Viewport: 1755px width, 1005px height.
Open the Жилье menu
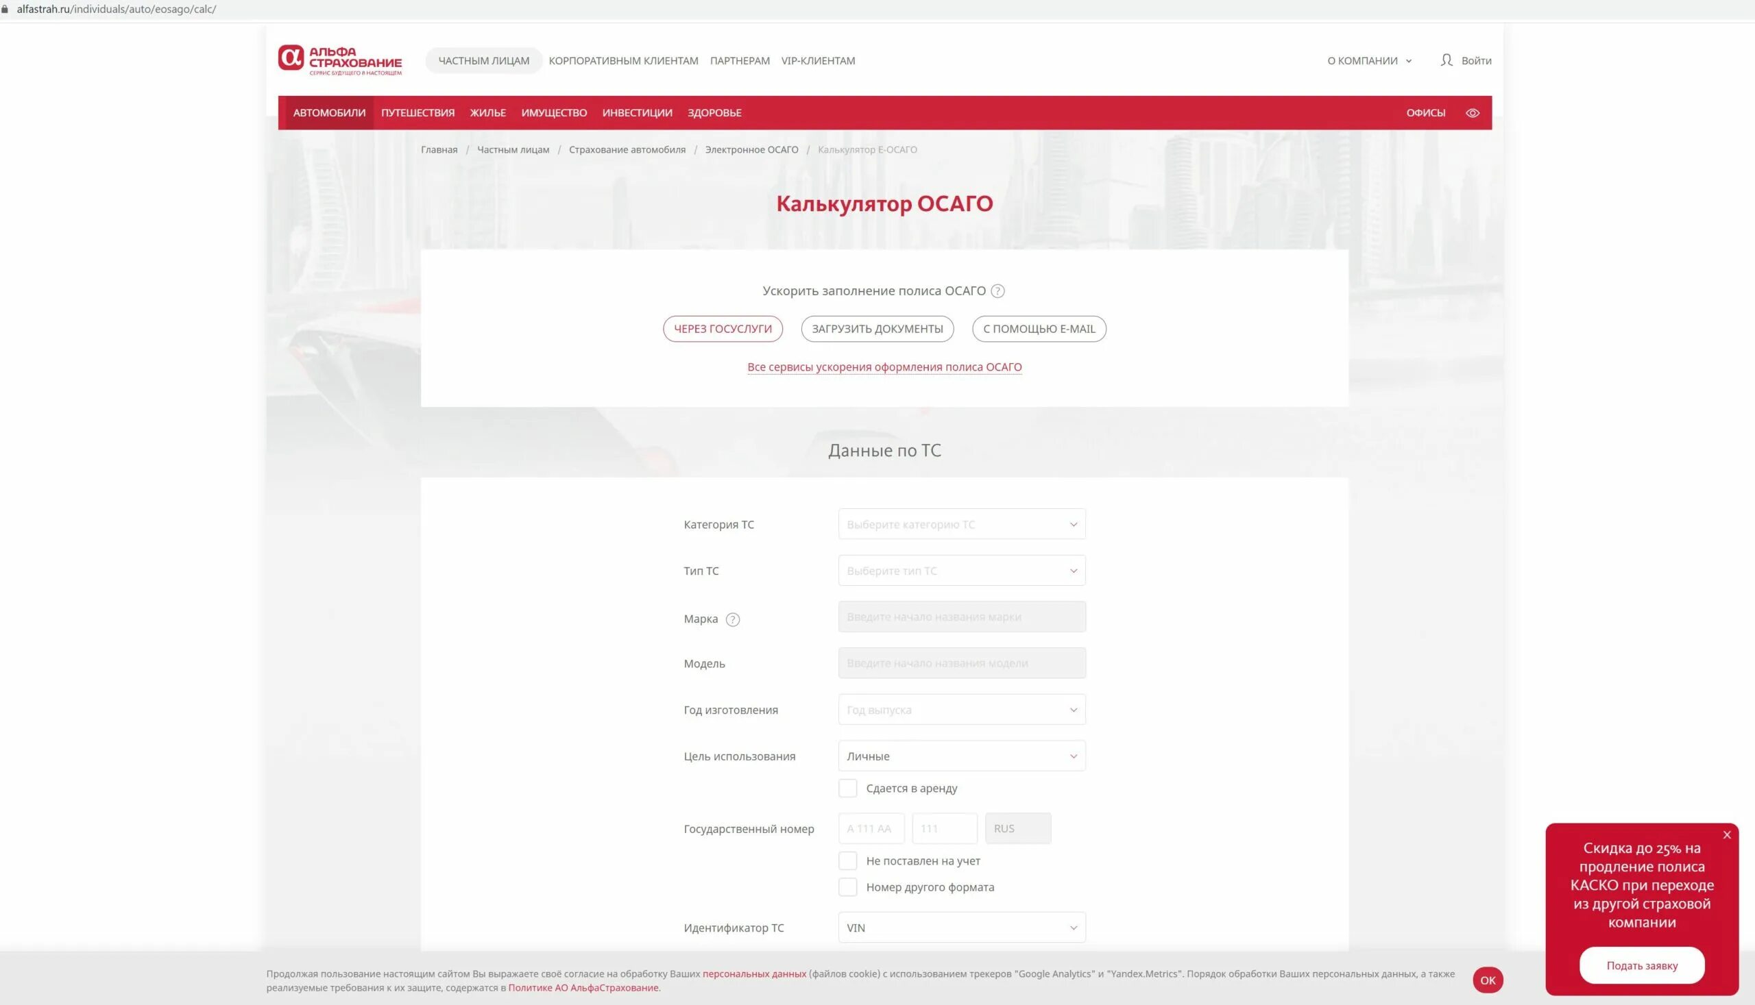tap(487, 113)
